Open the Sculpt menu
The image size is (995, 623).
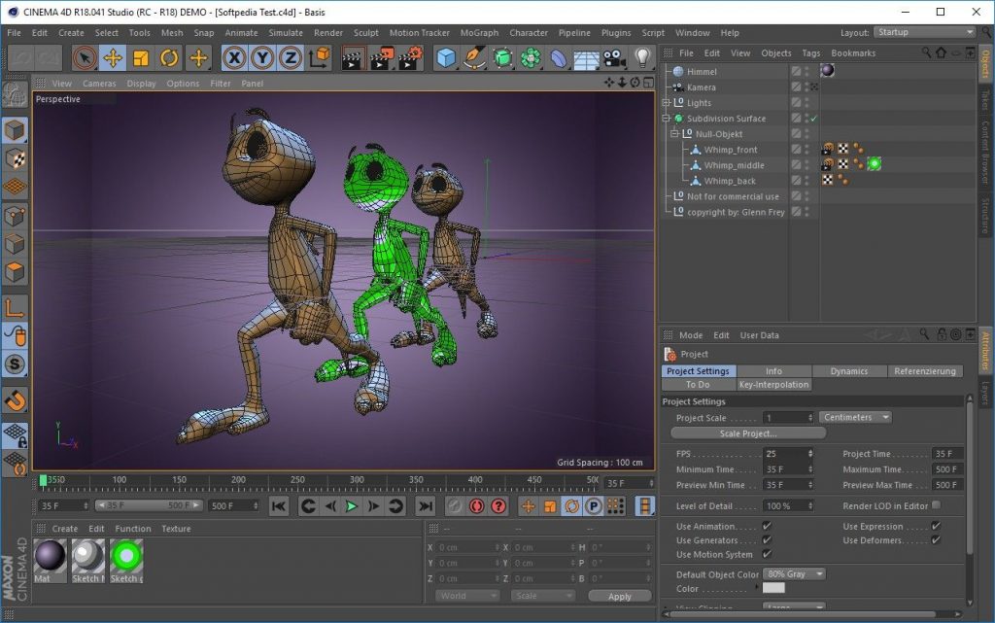coord(365,33)
